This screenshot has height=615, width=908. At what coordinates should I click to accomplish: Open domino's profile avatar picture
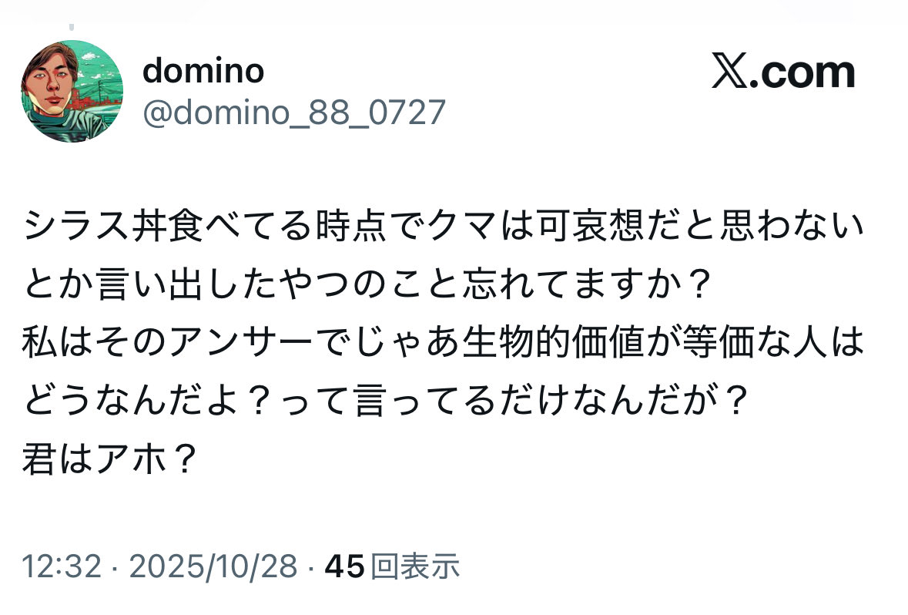pyautogui.click(x=72, y=92)
